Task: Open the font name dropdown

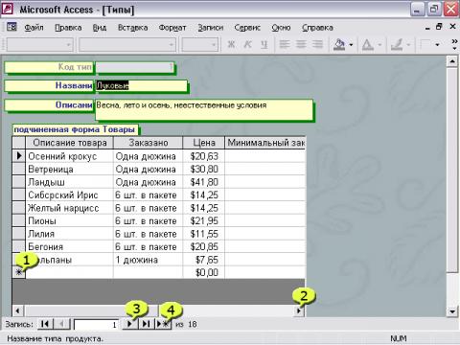Action: [172, 45]
